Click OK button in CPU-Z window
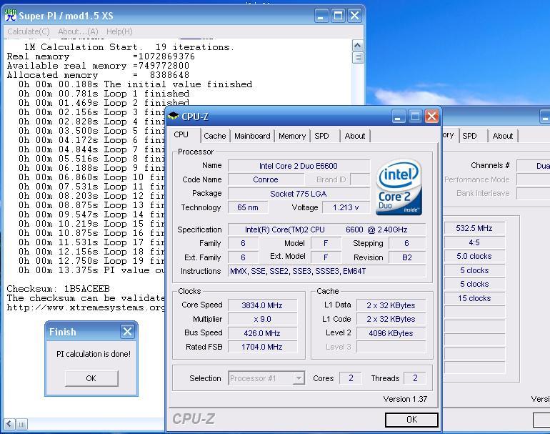Image resolution: width=550 pixels, height=434 pixels. point(411,420)
